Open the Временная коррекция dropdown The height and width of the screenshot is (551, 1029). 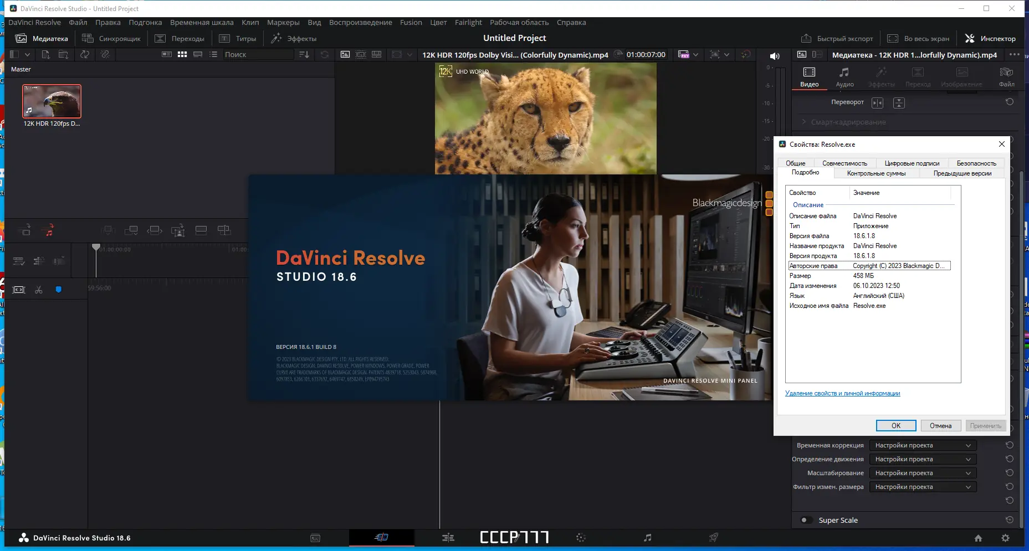[923, 445]
